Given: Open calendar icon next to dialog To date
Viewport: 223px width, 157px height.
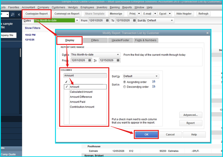Looking at the screenshot, I should (x=118, y=60).
